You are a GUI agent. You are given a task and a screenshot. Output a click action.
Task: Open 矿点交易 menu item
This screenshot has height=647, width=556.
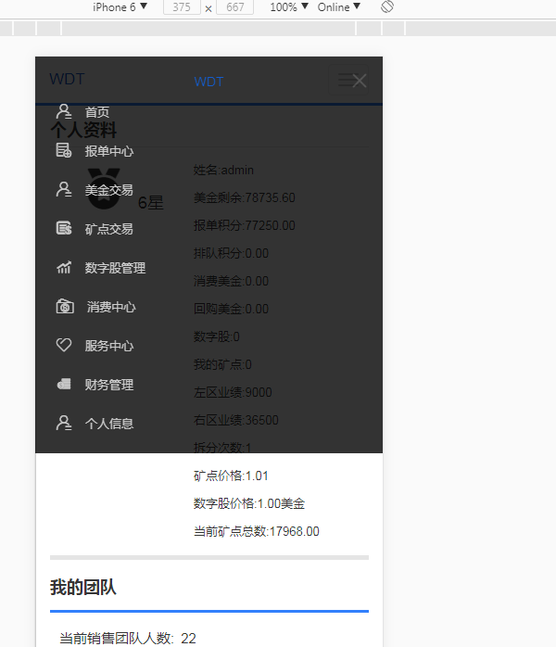109,229
